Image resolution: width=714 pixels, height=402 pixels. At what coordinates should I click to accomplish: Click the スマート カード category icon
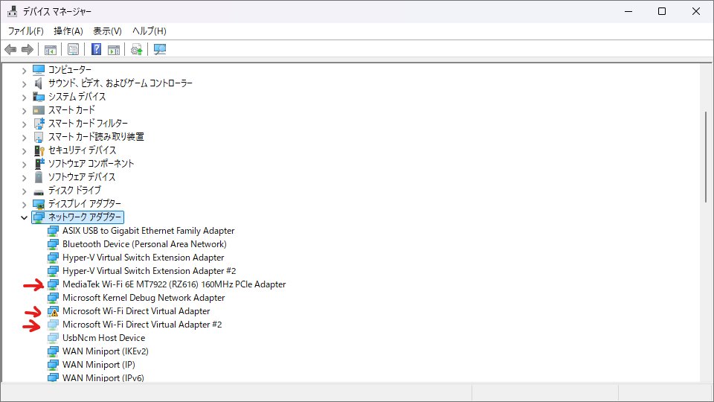(x=39, y=110)
